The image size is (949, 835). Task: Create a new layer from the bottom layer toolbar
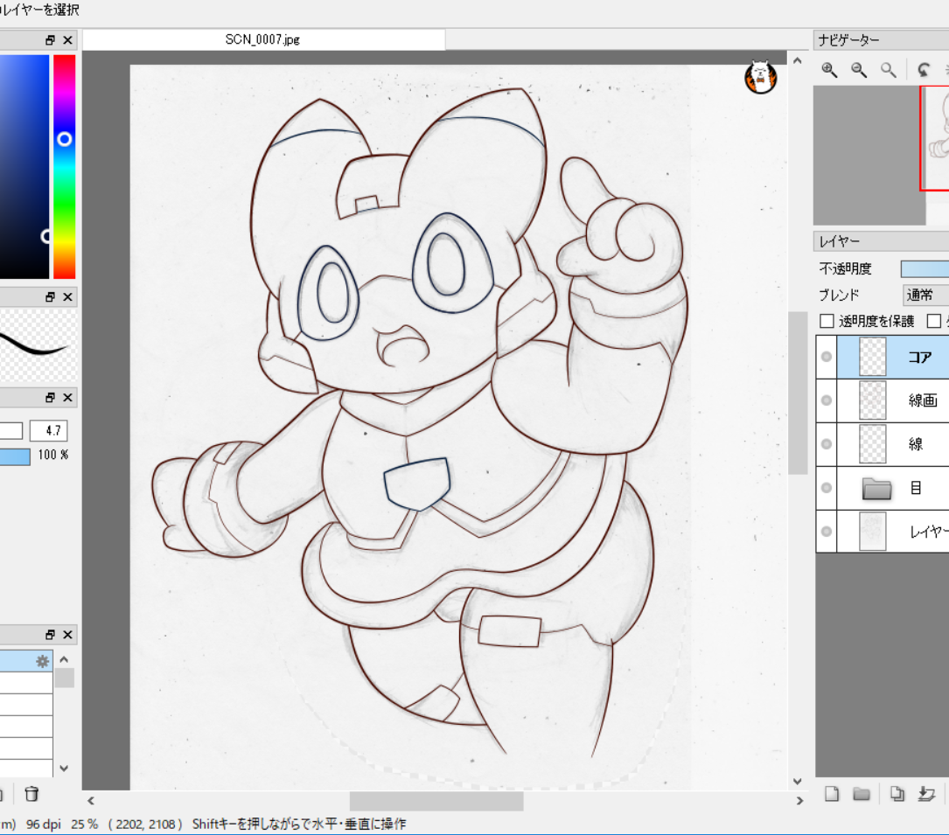point(832,794)
